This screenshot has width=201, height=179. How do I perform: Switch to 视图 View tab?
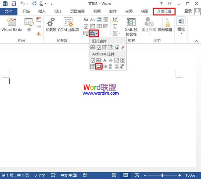[x=145, y=11]
